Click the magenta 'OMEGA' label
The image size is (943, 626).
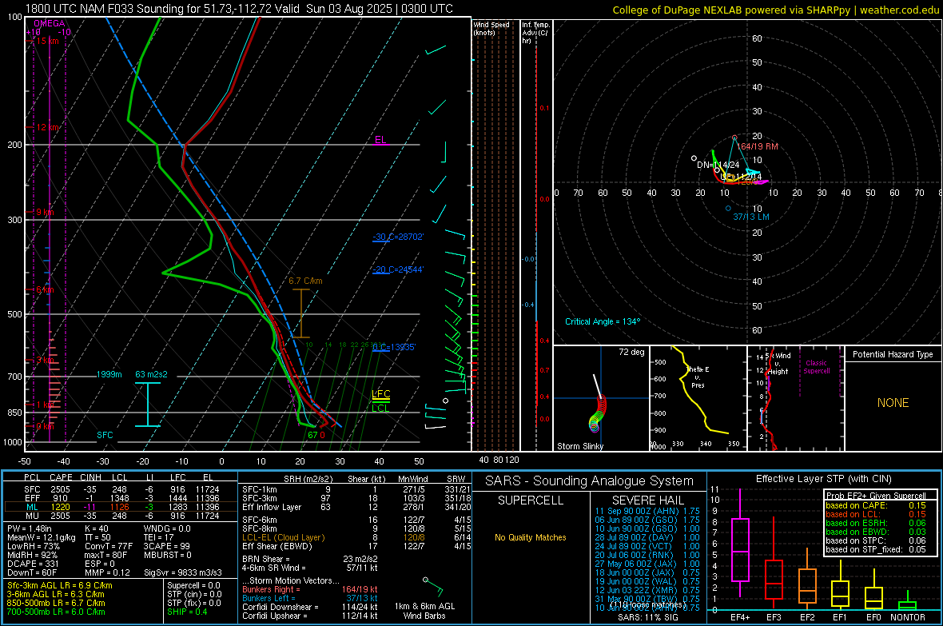tap(50, 23)
